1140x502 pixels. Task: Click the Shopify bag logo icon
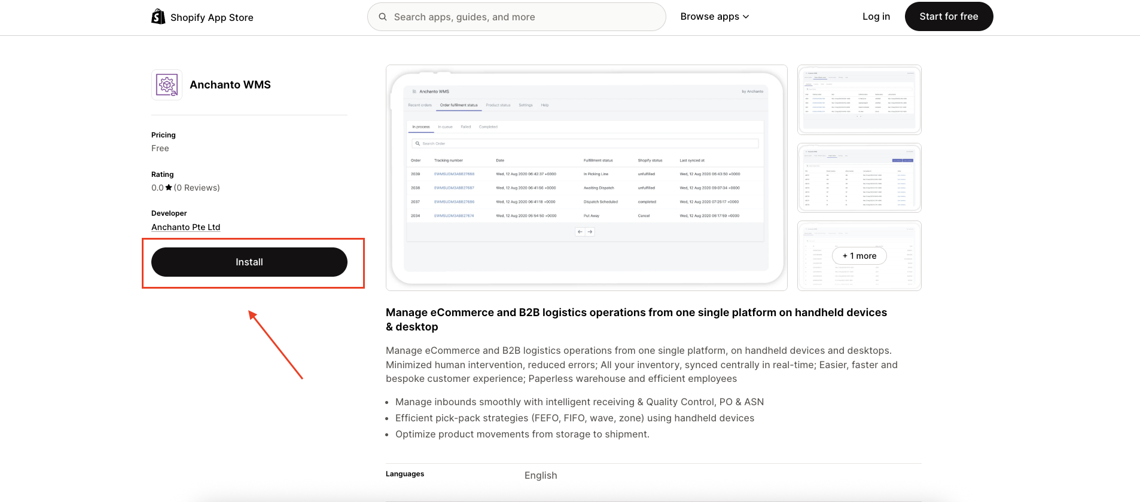pos(158,17)
